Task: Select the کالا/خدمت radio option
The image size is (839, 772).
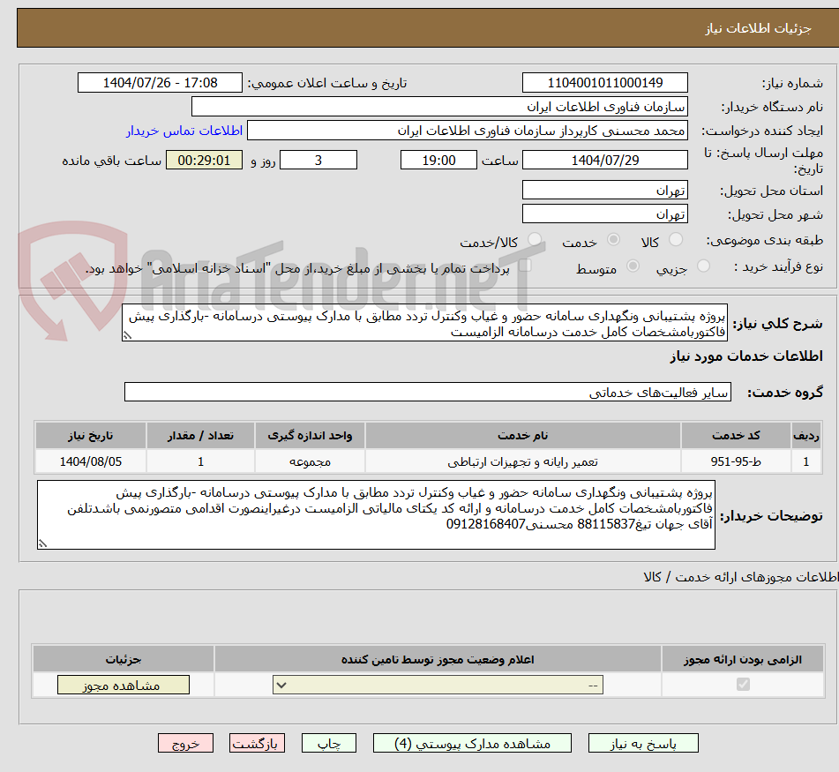Action: coord(534,239)
